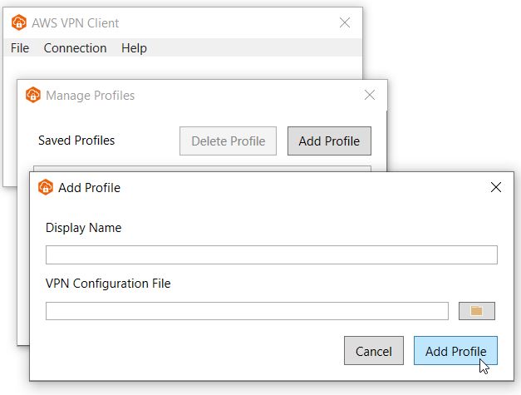
Task: Click the greyed-out Delete Profile button
Action: pyautogui.click(x=228, y=141)
